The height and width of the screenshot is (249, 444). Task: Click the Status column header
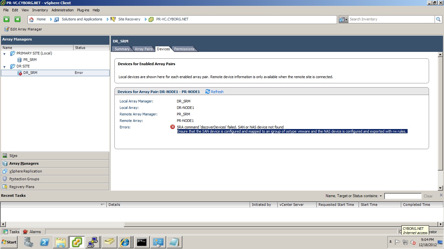point(91,48)
